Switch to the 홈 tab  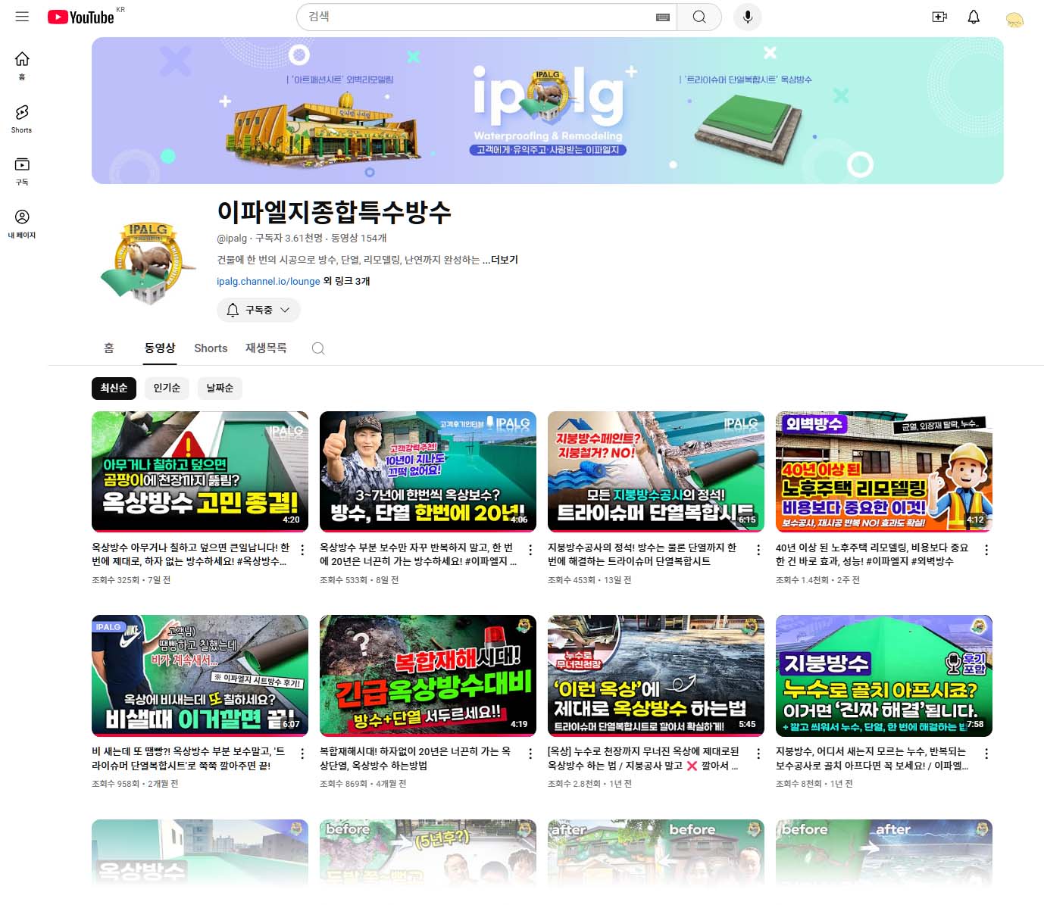point(109,348)
